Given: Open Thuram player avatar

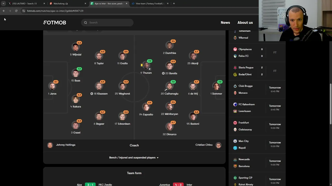Looking at the screenshot, I should 146,66.
